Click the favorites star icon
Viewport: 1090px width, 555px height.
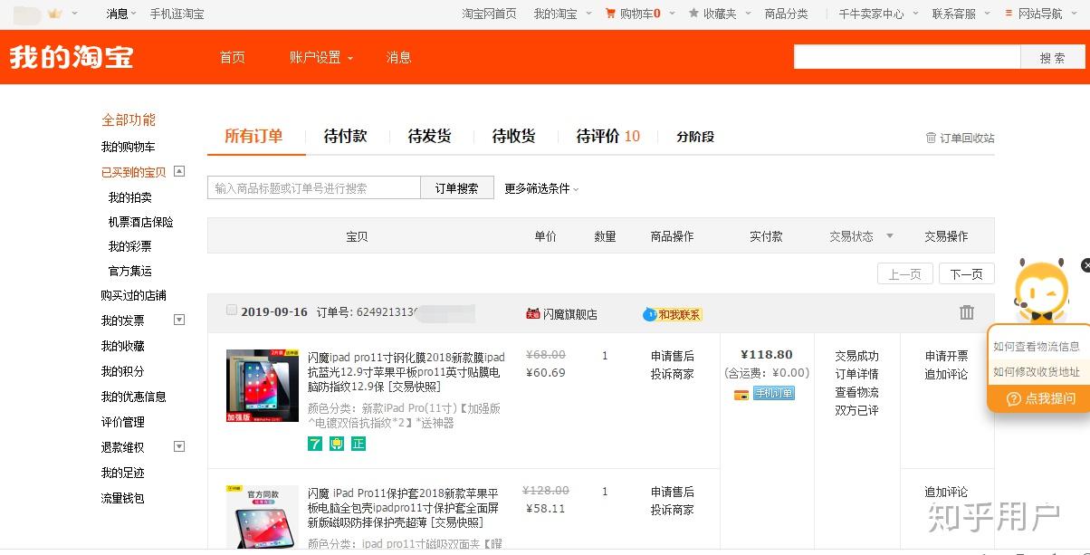click(693, 14)
